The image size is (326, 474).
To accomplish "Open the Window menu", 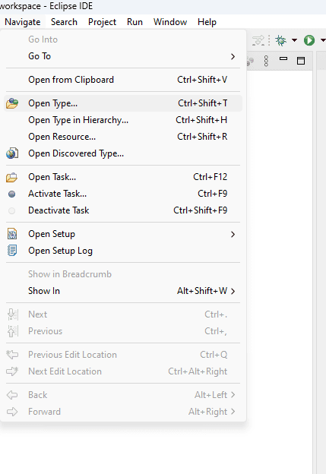I will coord(170,22).
